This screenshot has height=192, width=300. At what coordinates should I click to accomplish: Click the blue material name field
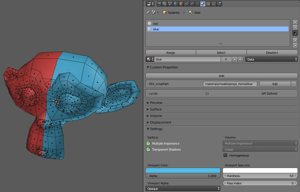point(187,59)
